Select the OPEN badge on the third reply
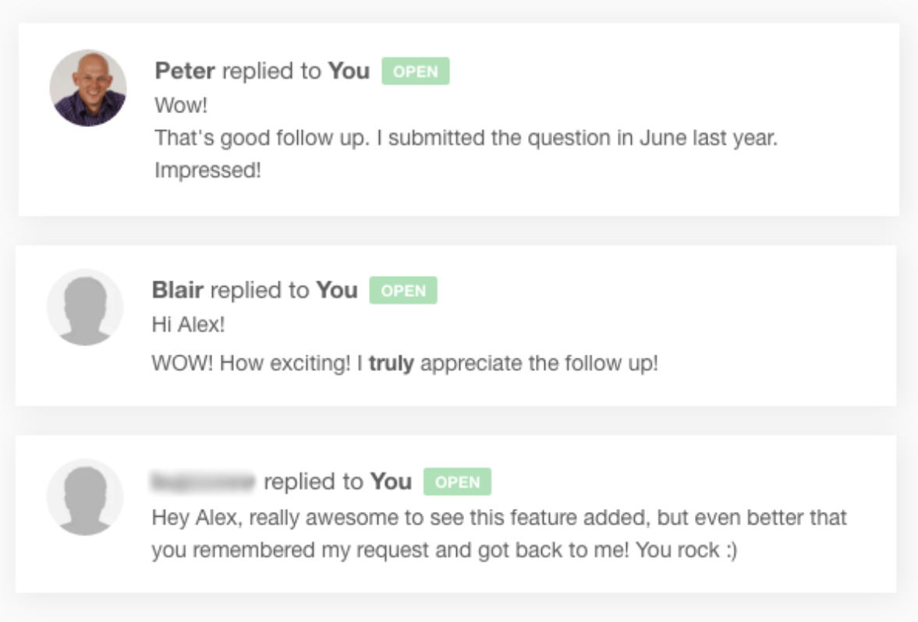The width and height of the screenshot is (918, 622). (x=457, y=482)
